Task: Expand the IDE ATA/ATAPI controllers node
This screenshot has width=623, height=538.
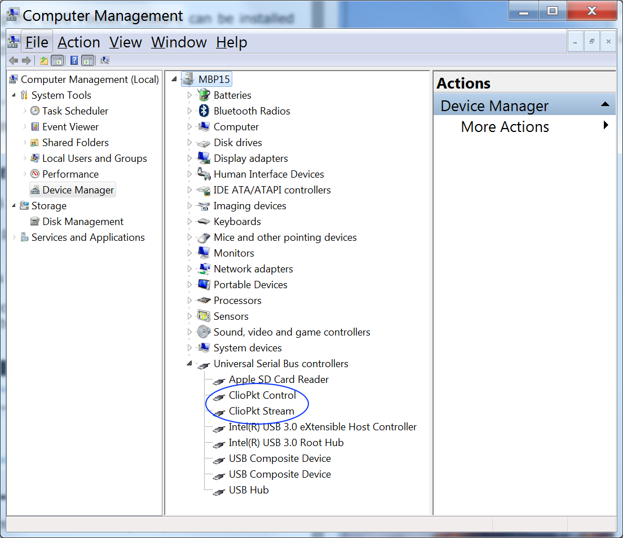Action: click(189, 190)
